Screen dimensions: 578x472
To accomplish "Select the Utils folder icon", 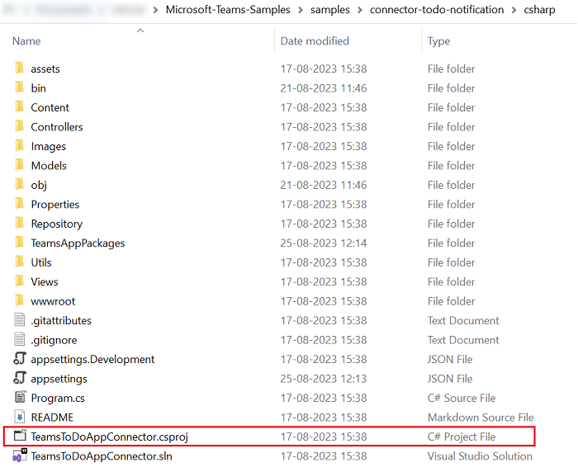I will click(x=20, y=262).
